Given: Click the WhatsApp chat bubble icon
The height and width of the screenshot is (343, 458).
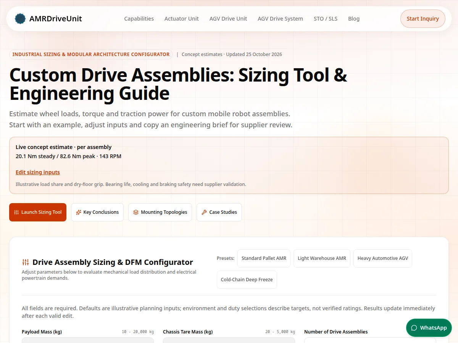Looking at the screenshot, I should tap(414, 328).
